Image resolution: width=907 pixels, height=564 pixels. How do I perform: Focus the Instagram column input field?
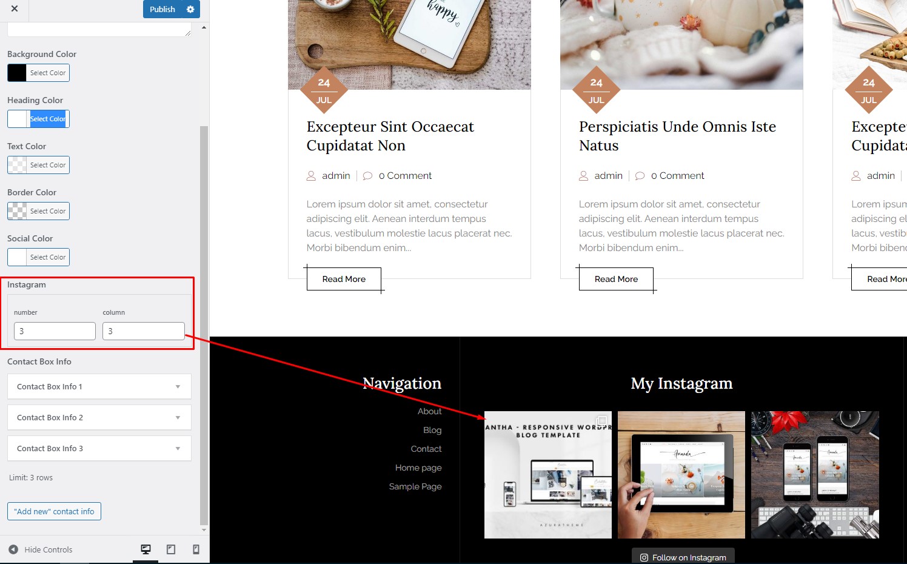pos(144,331)
